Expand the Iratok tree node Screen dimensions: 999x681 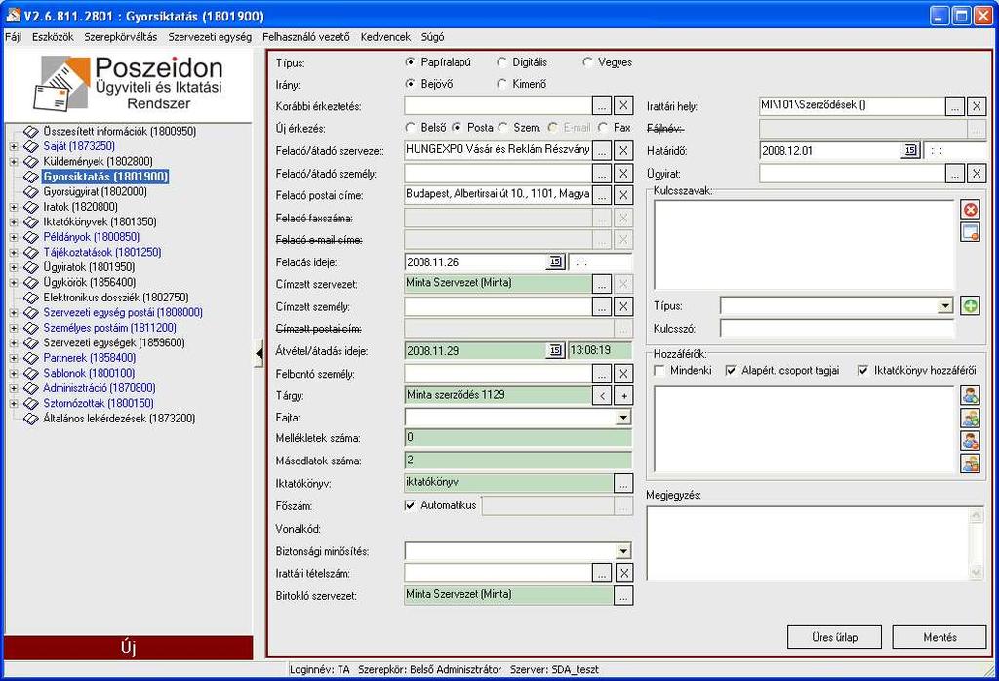coord(14,207)
